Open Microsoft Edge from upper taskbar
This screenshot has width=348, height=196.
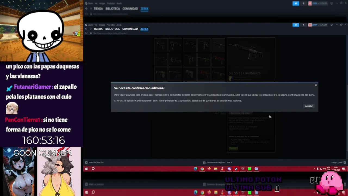(195, 169)
